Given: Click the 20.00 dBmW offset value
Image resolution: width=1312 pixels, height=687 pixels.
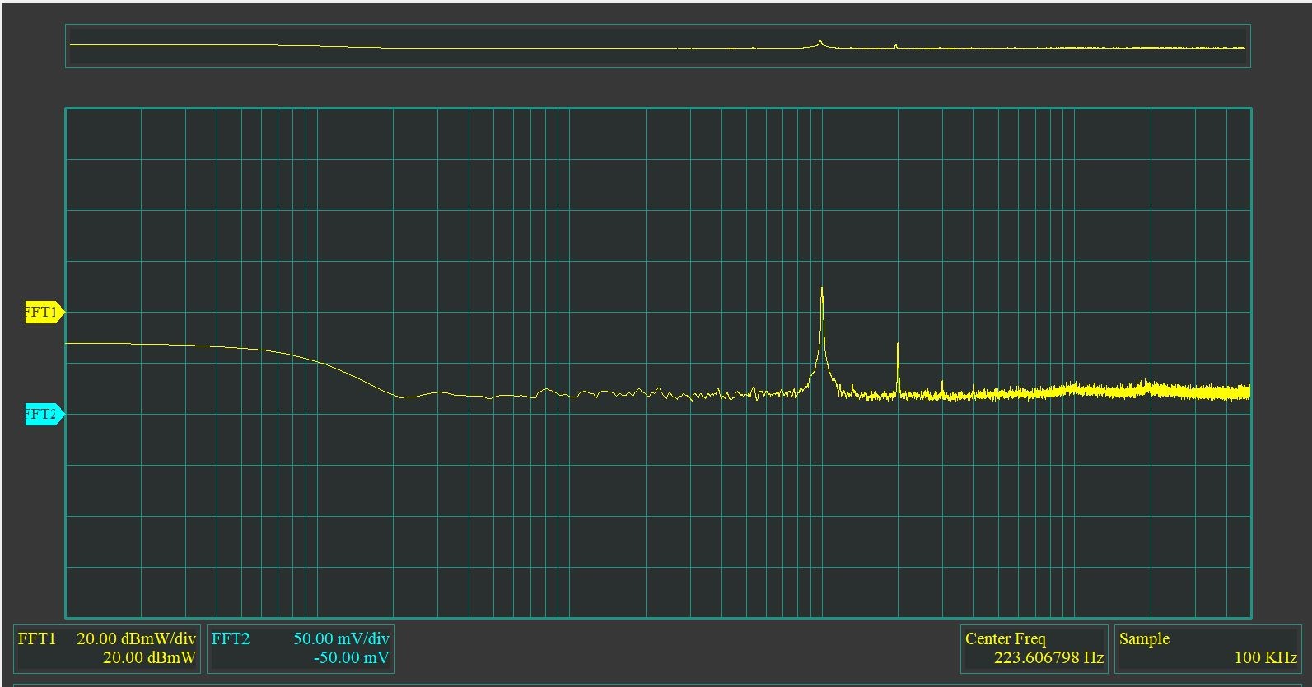Looking at the screenshot, I should pyautogui.click(x=149, y=657).
